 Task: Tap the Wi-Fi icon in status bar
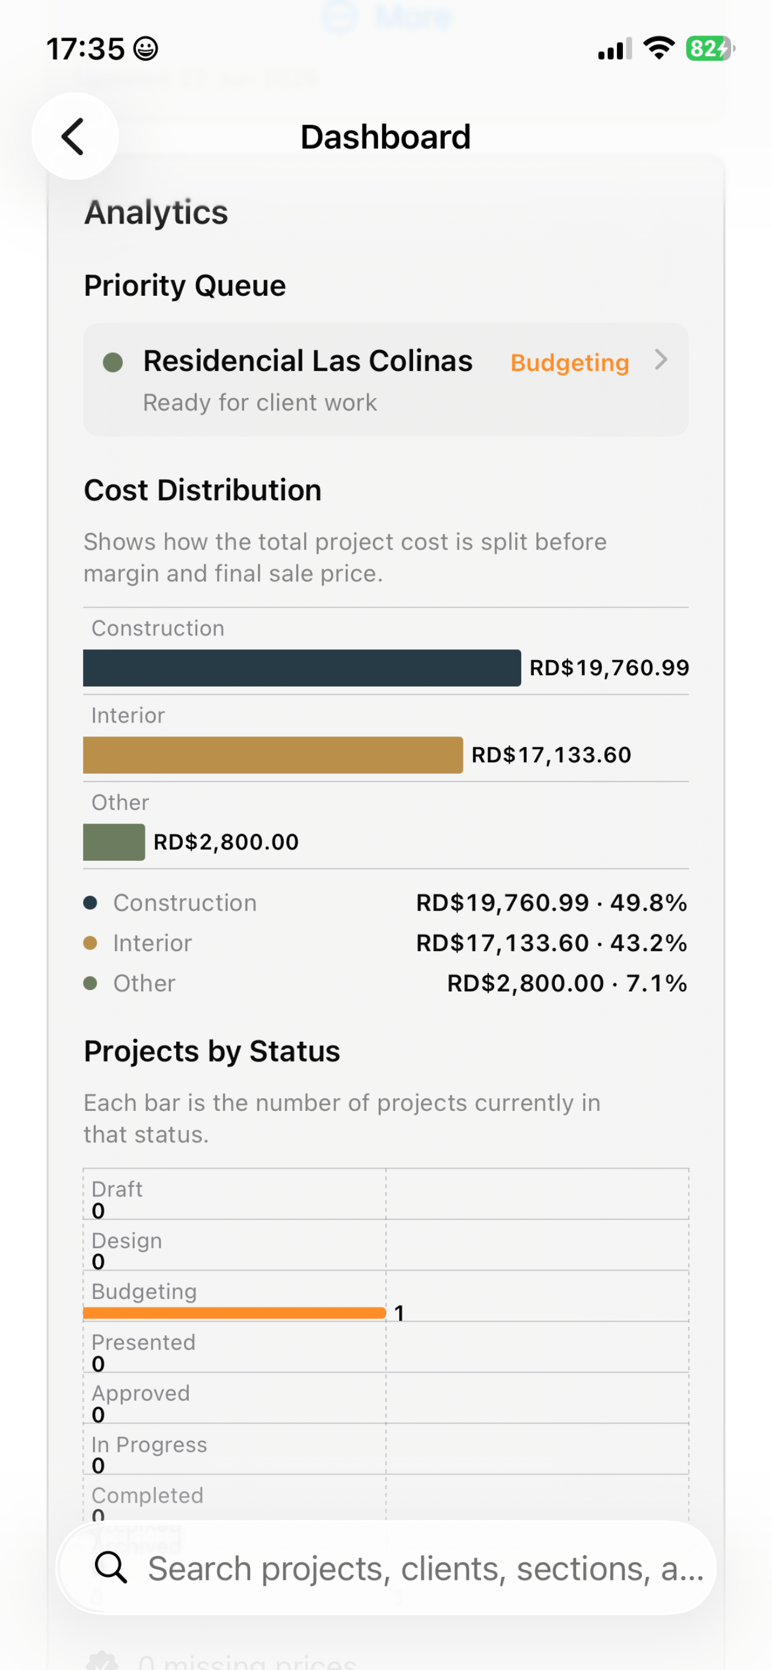(658, 48)
